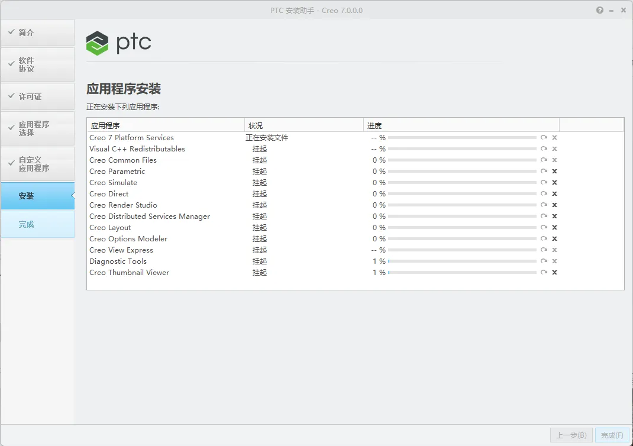
Task: Click retry icon in Creo Layout row
Action: click(x=544, y=228)
